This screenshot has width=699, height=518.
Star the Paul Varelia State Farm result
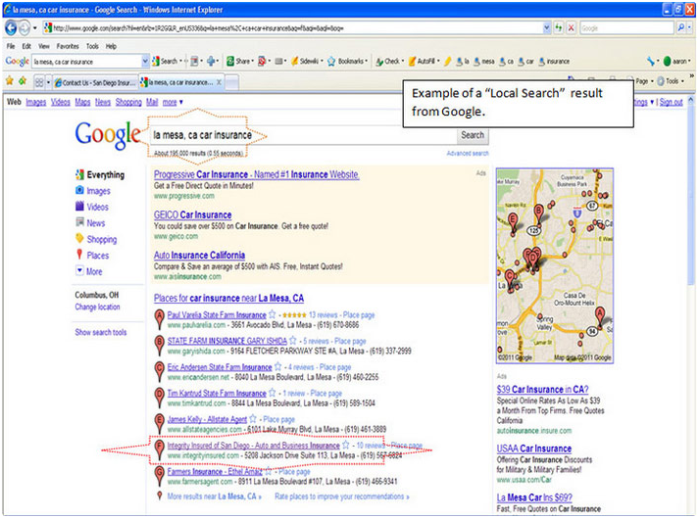[x=272, y=314]
